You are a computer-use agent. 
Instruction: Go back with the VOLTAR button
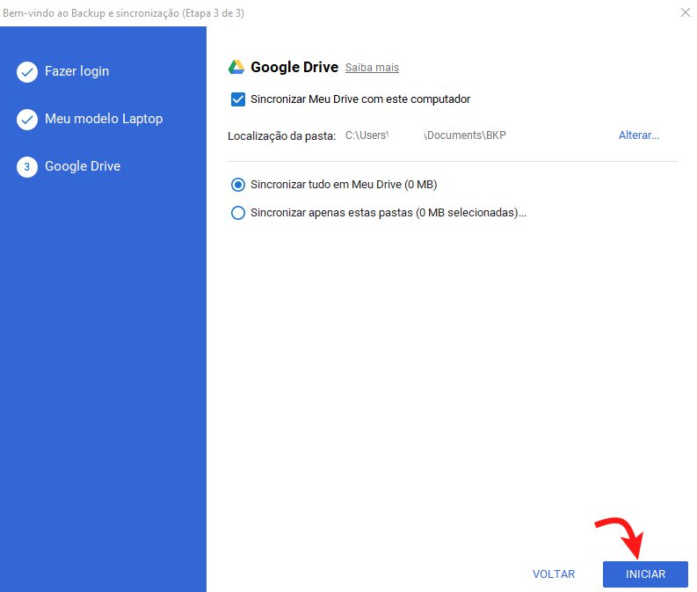pyautogui.click(x=554, y=574)
